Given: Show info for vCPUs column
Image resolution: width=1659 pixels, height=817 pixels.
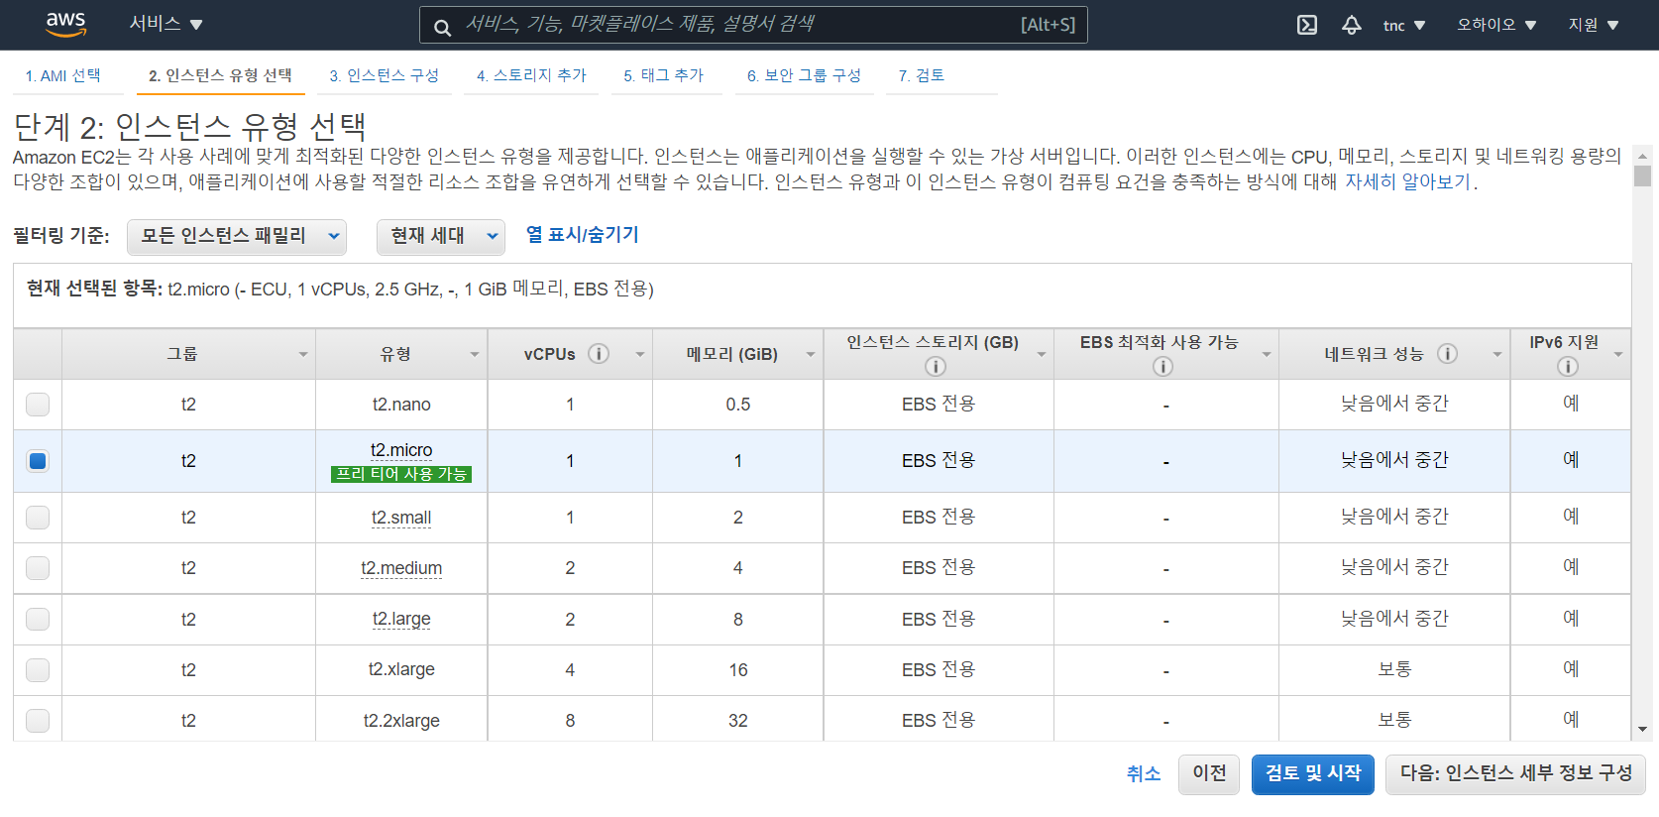Looking at the screenshot, I should (x=599, y=354).
